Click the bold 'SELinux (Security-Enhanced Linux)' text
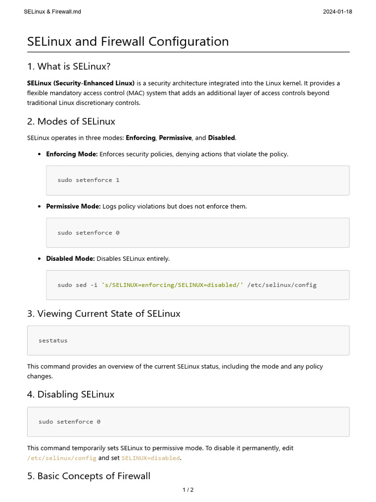Screen dimensions: 376x502 (x=81, y=83)
